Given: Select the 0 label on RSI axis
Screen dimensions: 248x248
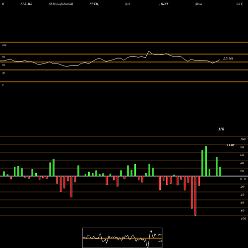Looking at the screenshot, I should click(x=2, y=85).
